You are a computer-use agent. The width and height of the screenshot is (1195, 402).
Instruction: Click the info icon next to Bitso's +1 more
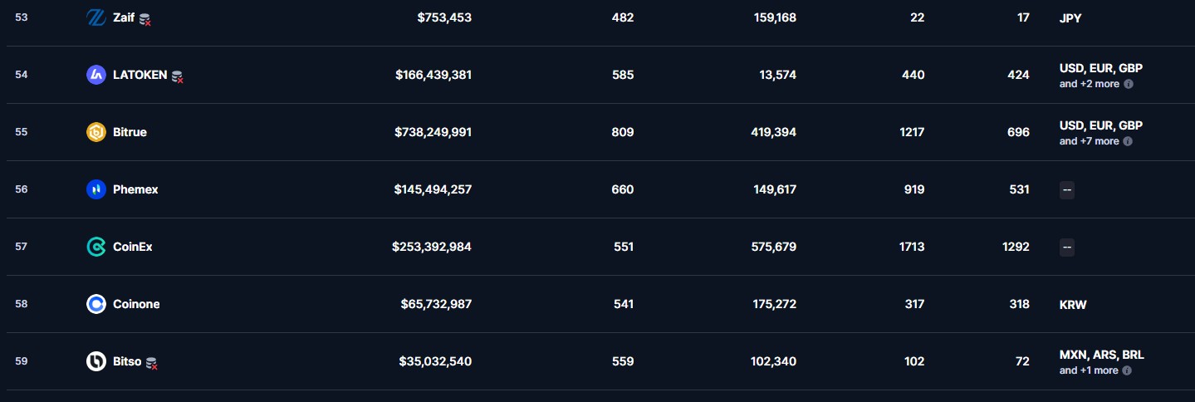(1128, 370)
